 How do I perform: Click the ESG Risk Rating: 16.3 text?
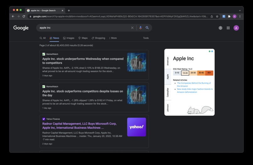click(x=182, y=69)
